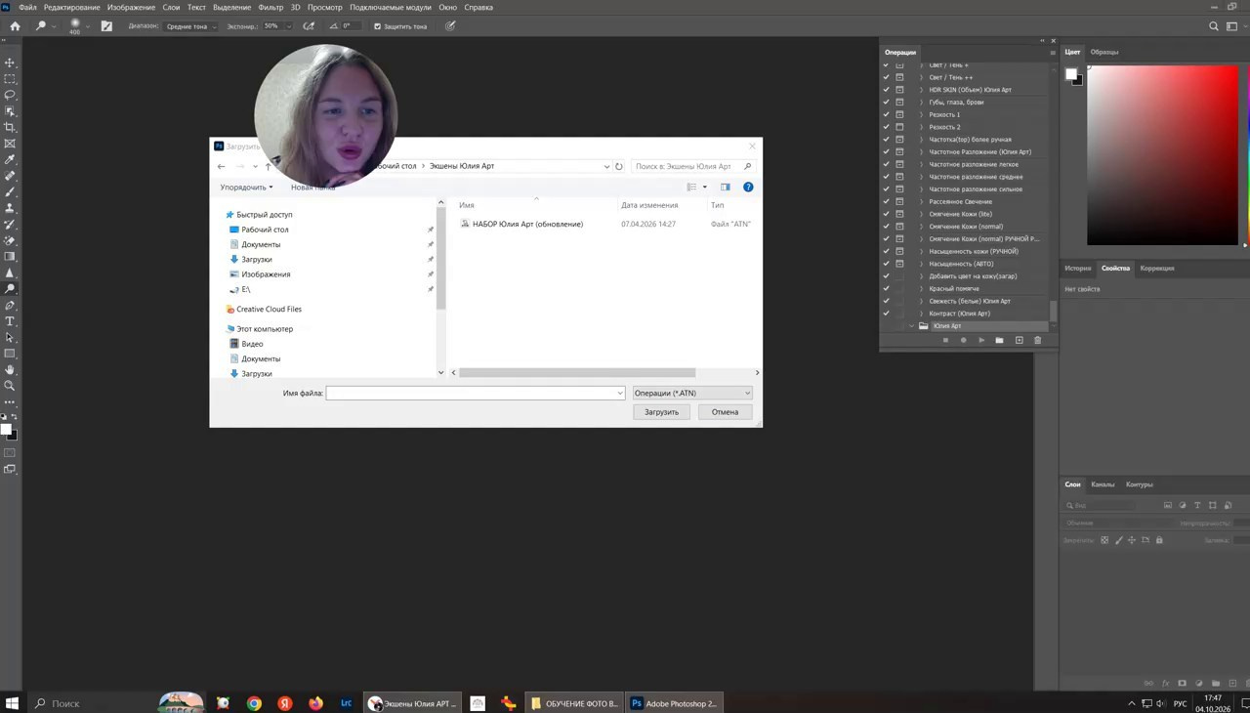Screen dimensions: 1250x713
Task: Click Play selection in Operations panel
Action: point(981,340)
